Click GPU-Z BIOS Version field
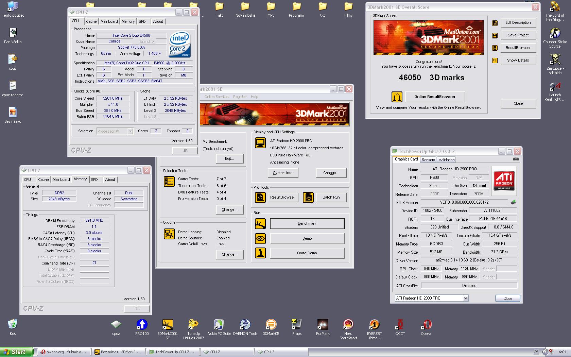 pyautogui.click(x=464, y=202)
